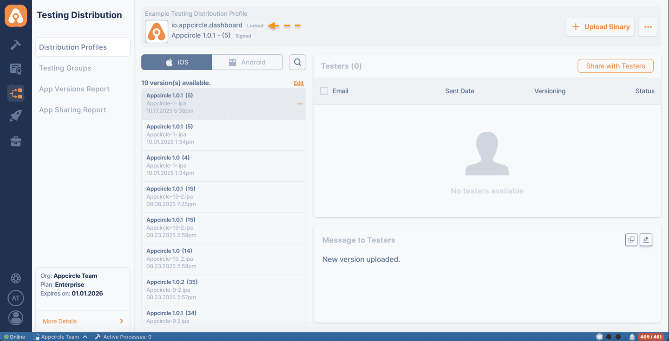Select the header checkbox in the Email column

click(324, 91)
